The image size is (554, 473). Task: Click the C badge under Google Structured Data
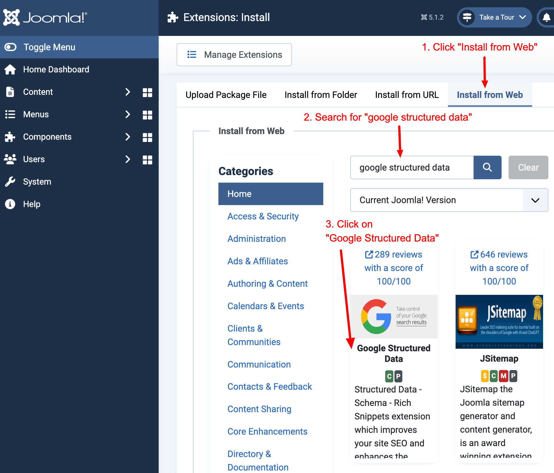pyautogui.click(x=389, y=376)
